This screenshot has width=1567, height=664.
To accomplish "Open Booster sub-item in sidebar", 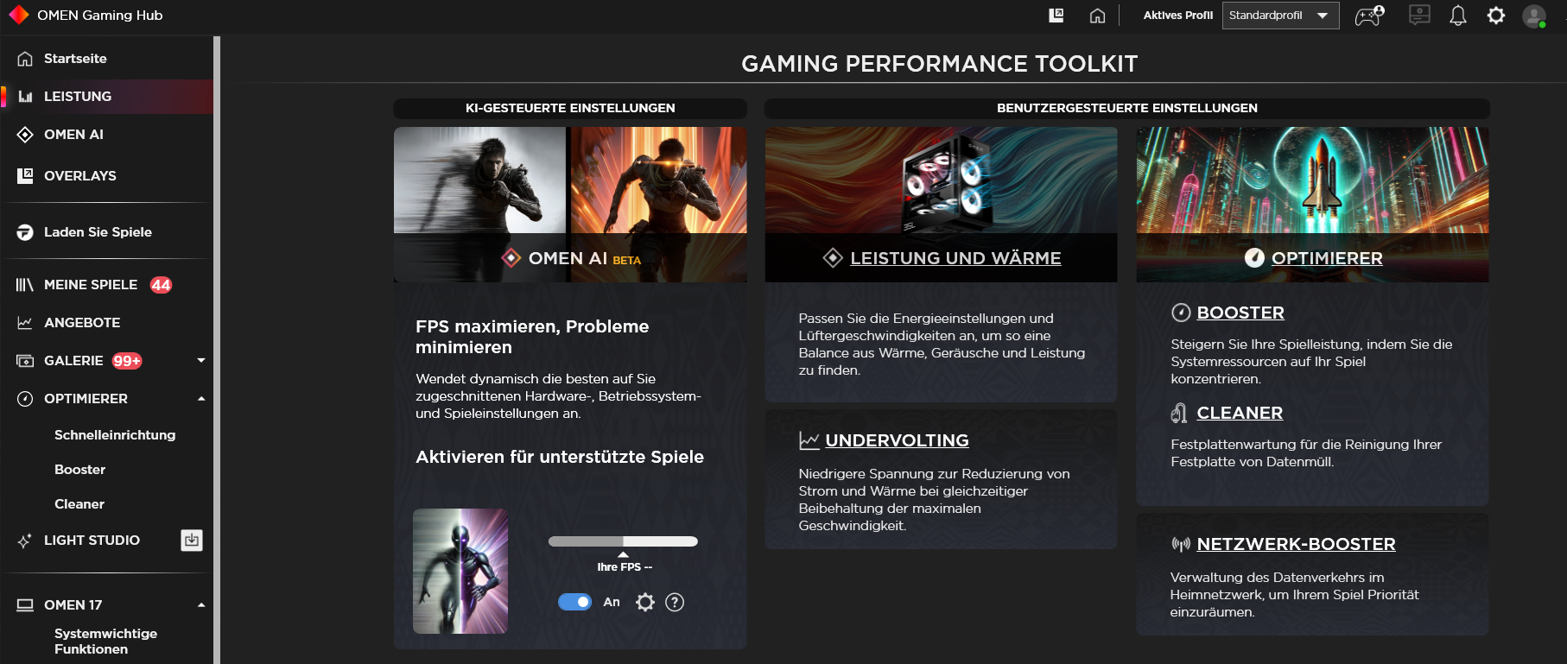I will (x=79, y=470).
